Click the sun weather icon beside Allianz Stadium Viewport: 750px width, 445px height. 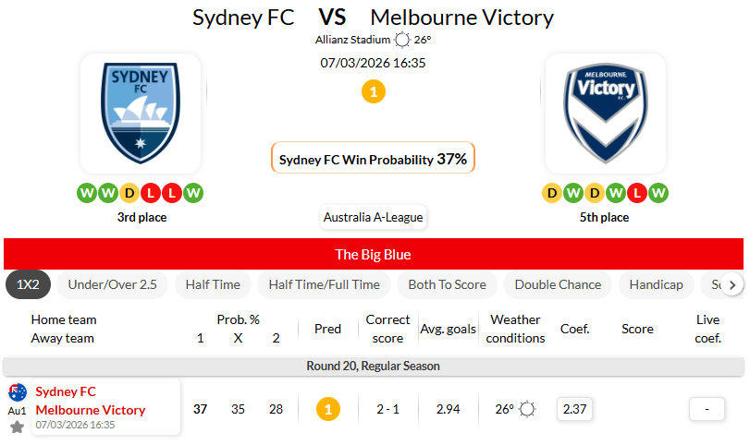(x=402, y=40)
